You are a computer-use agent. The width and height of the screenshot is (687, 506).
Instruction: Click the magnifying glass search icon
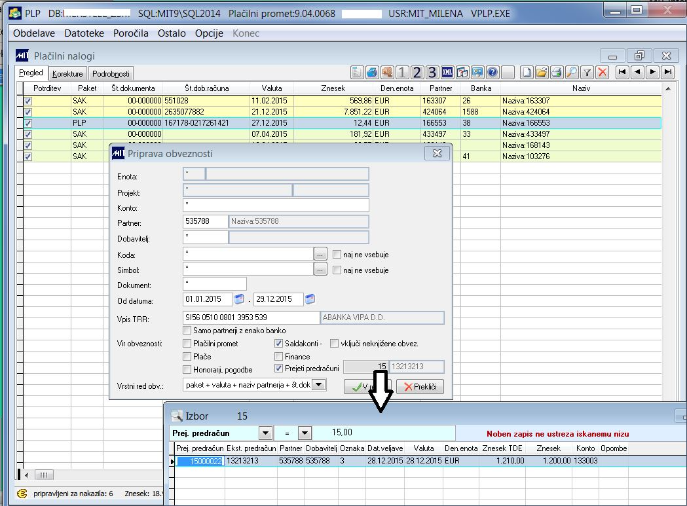(x=571, y=73)
